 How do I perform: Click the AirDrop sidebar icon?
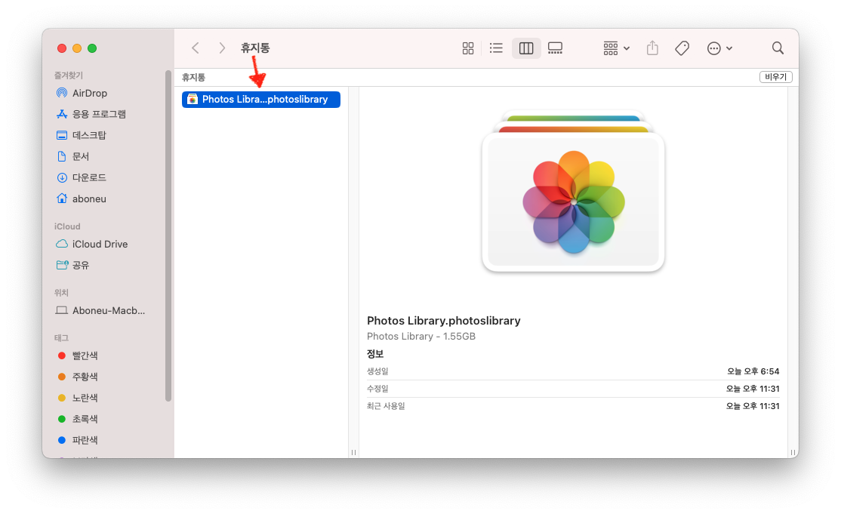pyautogui.click(x=62, y=94)
